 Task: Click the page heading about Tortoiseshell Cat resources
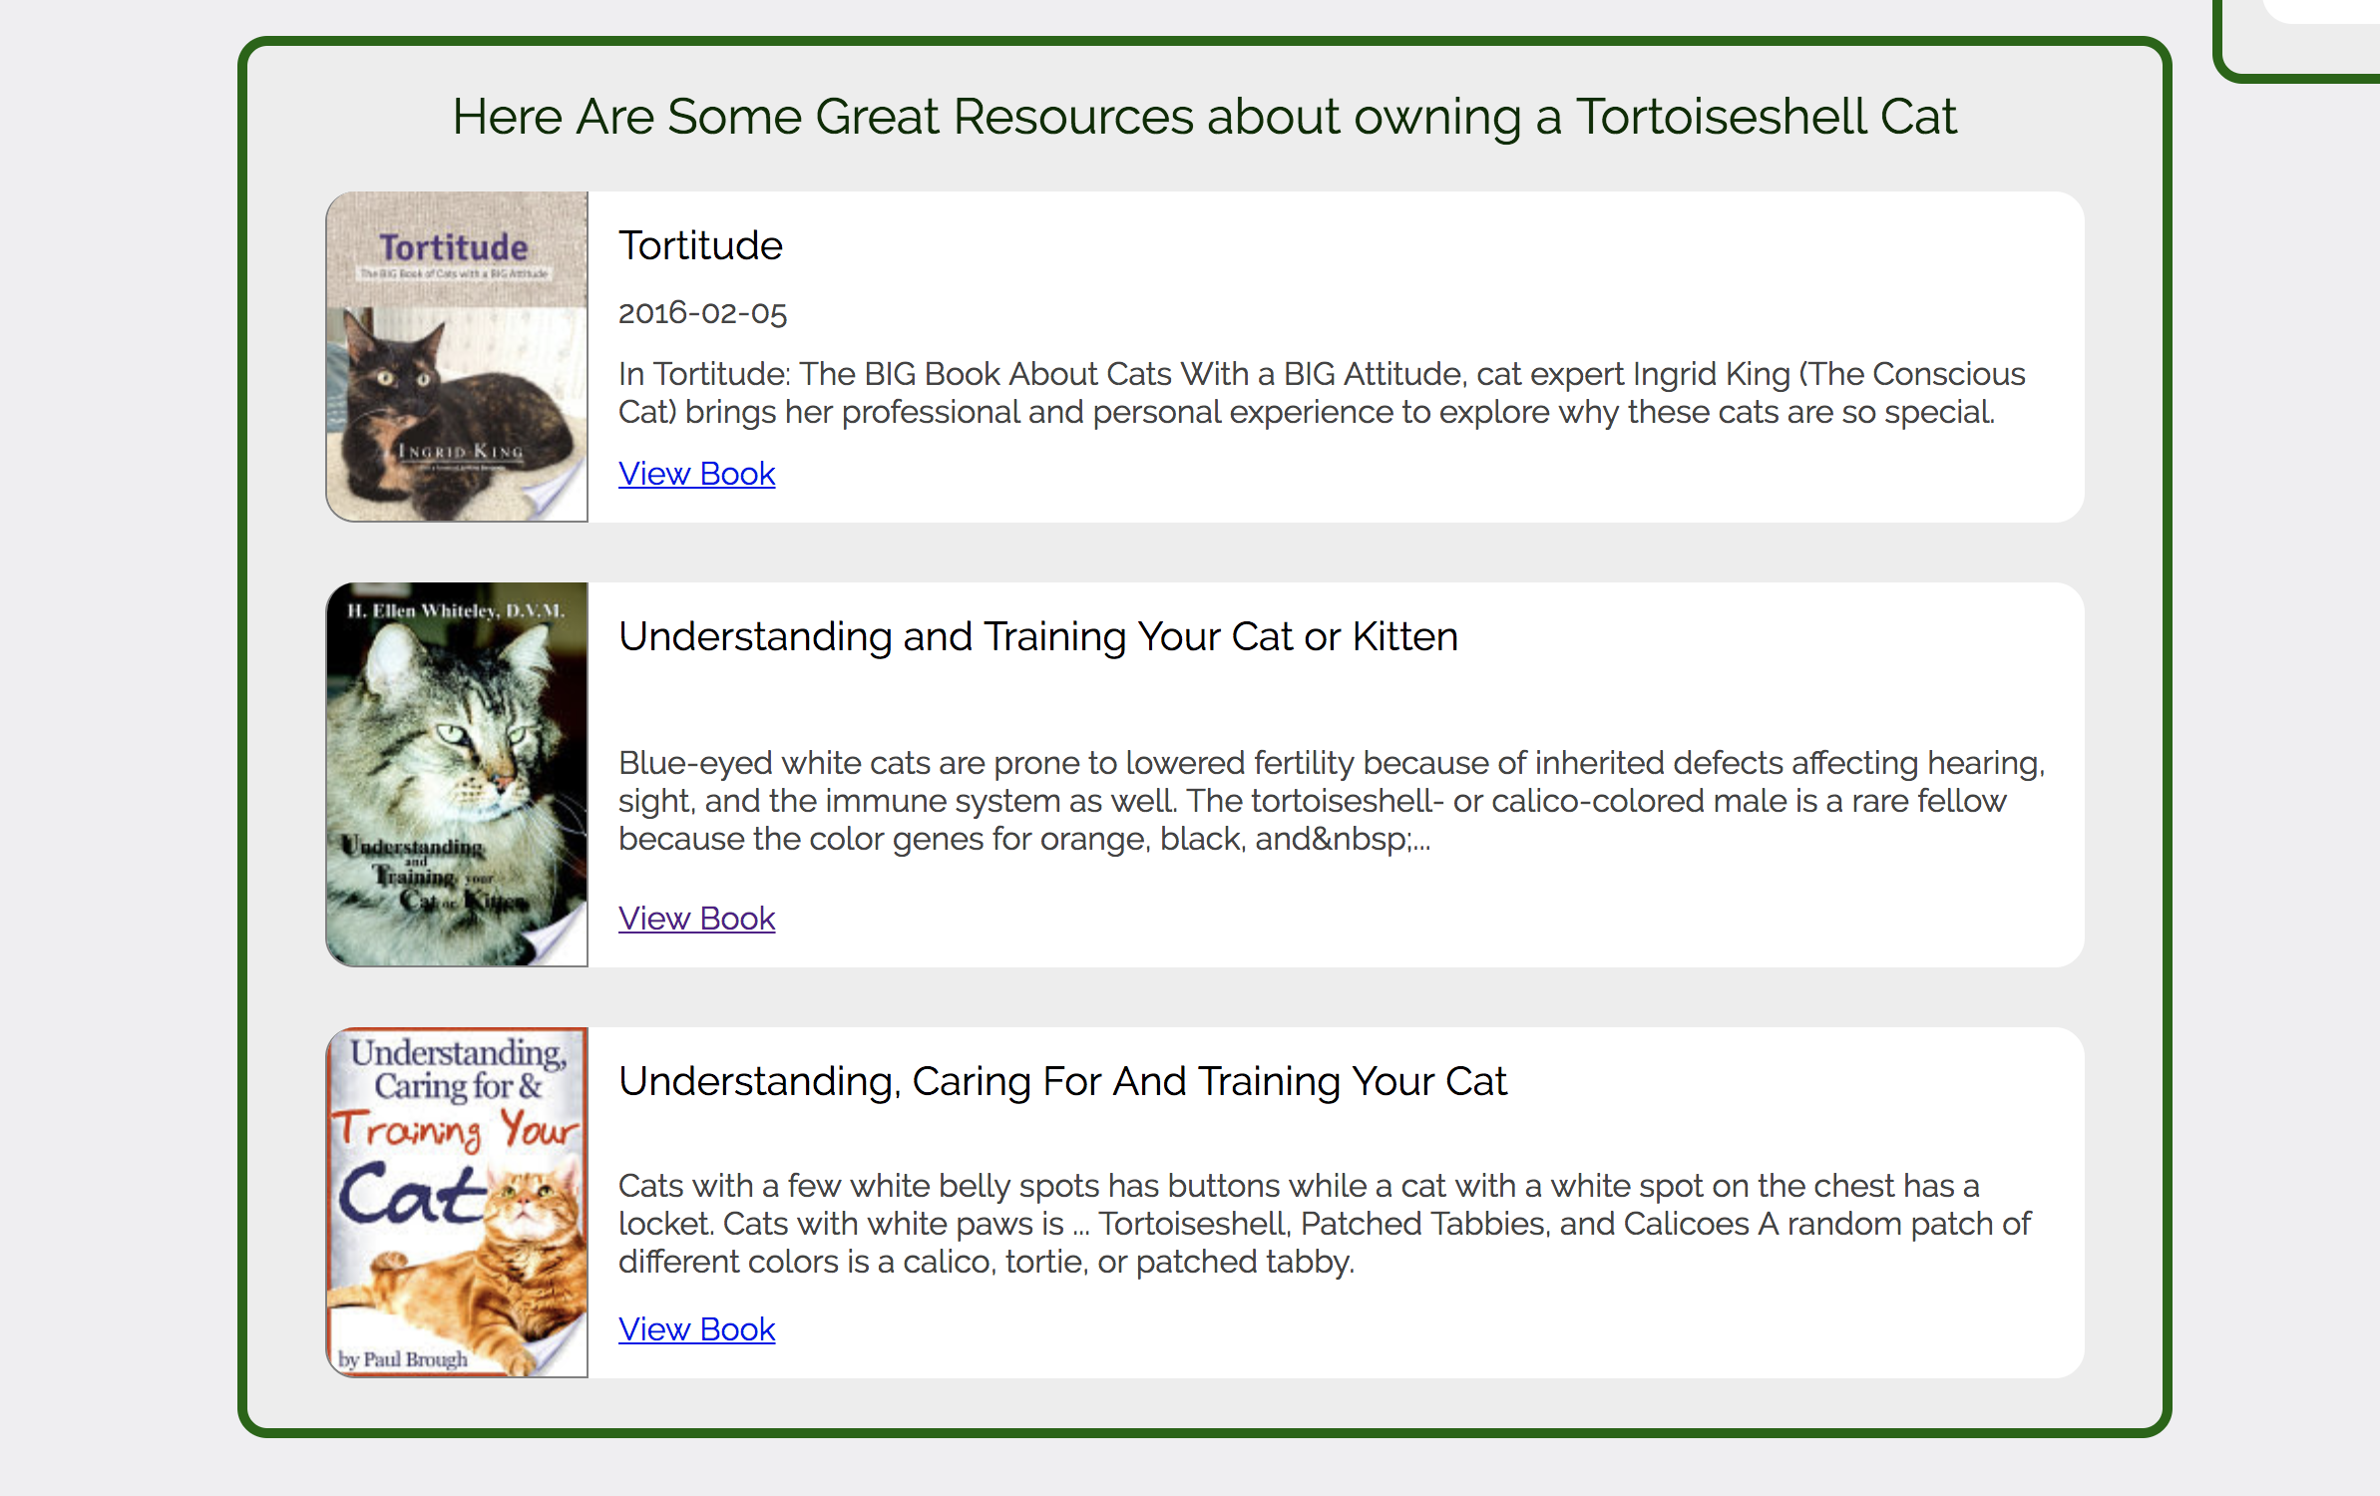point(1205,117)
